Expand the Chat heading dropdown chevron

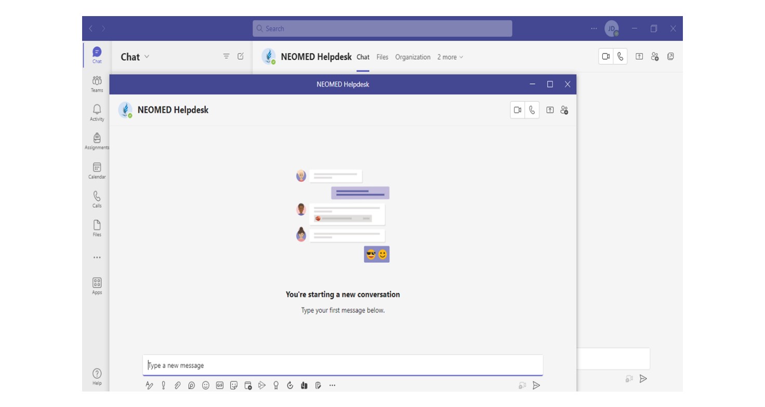147,57
